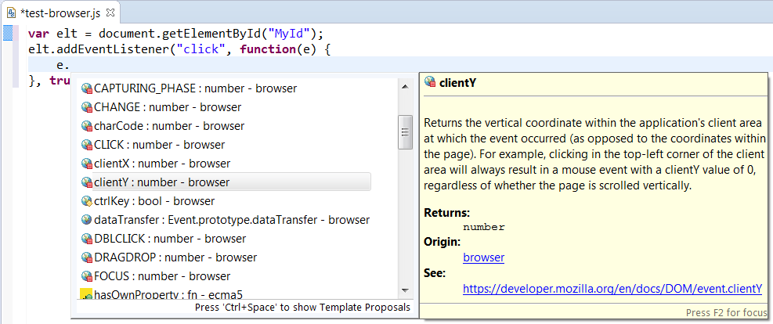Viewport: 773px width, 324px height.
Task: Click the var keyword in code
Action: click(x=39, y=34)
